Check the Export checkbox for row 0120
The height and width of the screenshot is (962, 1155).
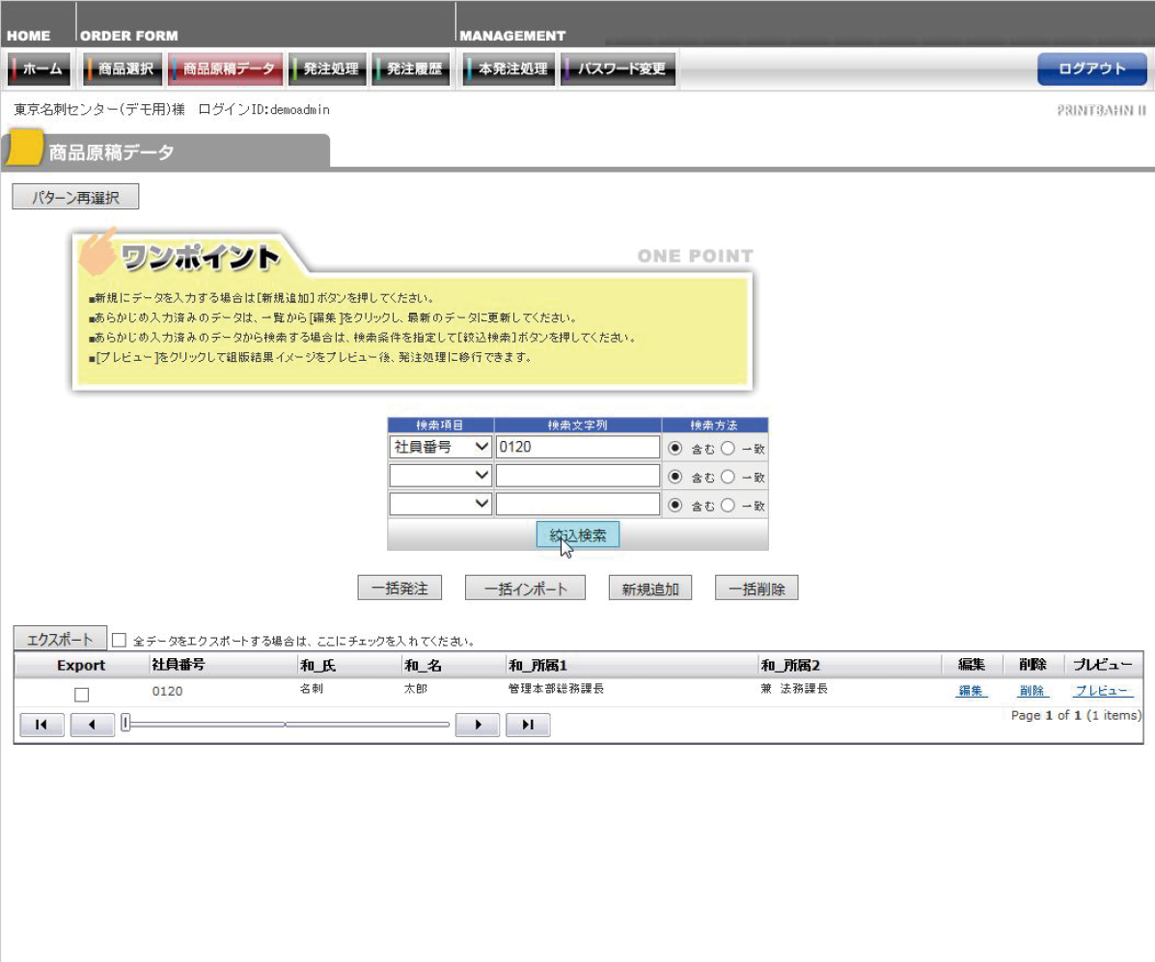pyautogui.click(x=82, y=695)
